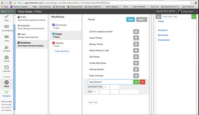Select the Family workflow
Image resolution: width=199 pixels, height=115 pixels.
pos(66,35)
